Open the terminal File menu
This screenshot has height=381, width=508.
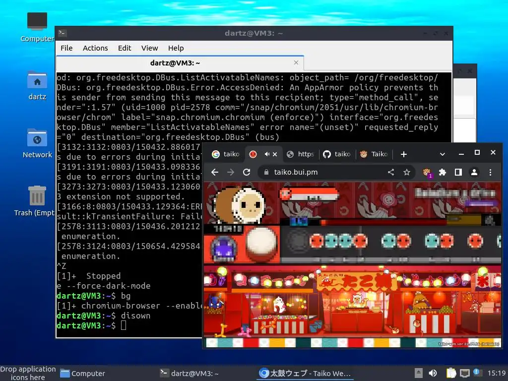click(66, 48)
